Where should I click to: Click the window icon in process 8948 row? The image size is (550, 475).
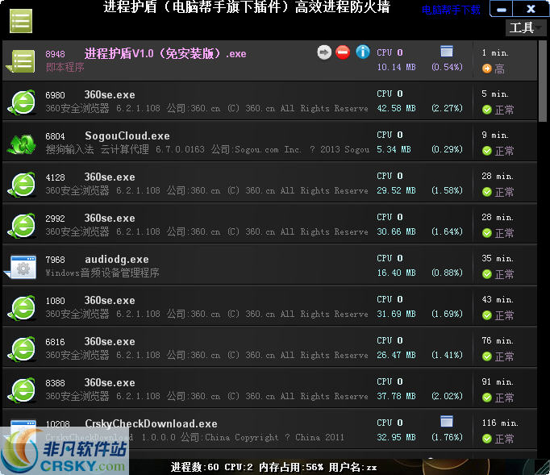click(x=447, y=52)
